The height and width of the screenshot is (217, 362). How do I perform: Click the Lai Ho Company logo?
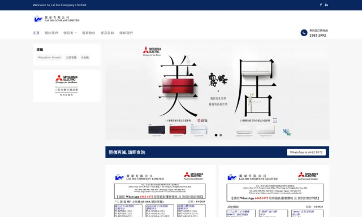click(x=57, y=19)
